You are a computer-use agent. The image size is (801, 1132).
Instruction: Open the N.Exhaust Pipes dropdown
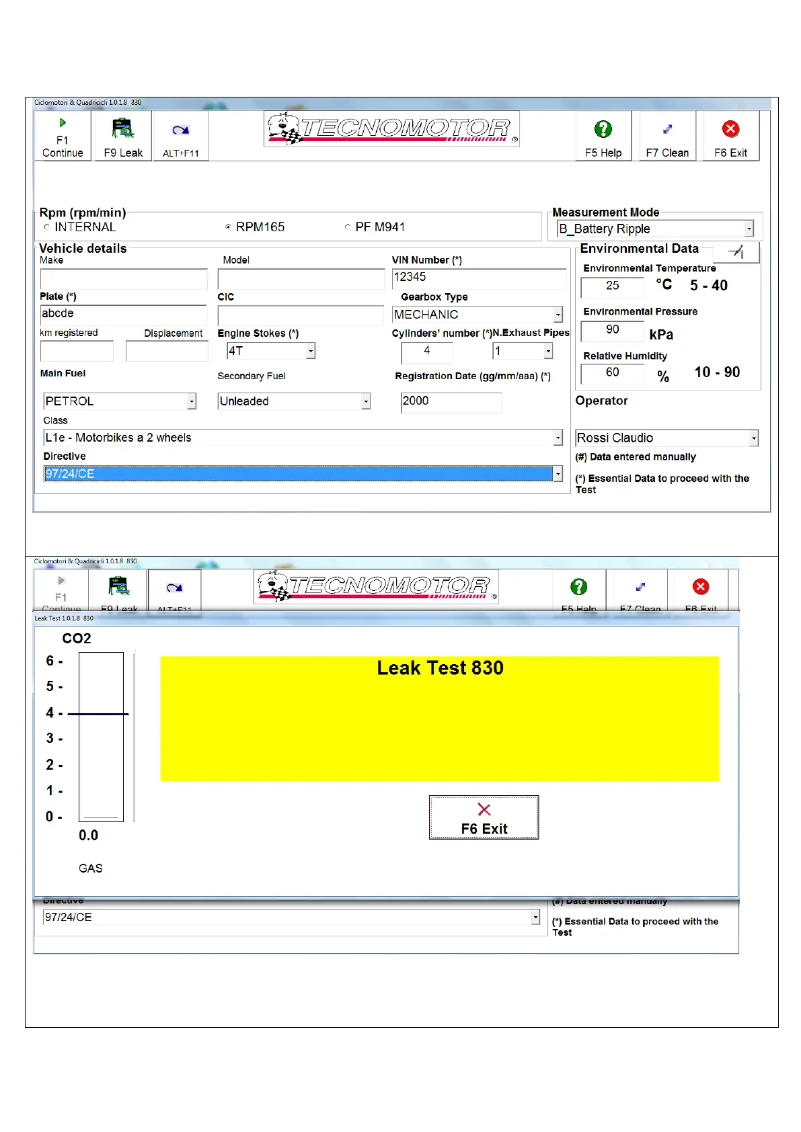(523, 351)
